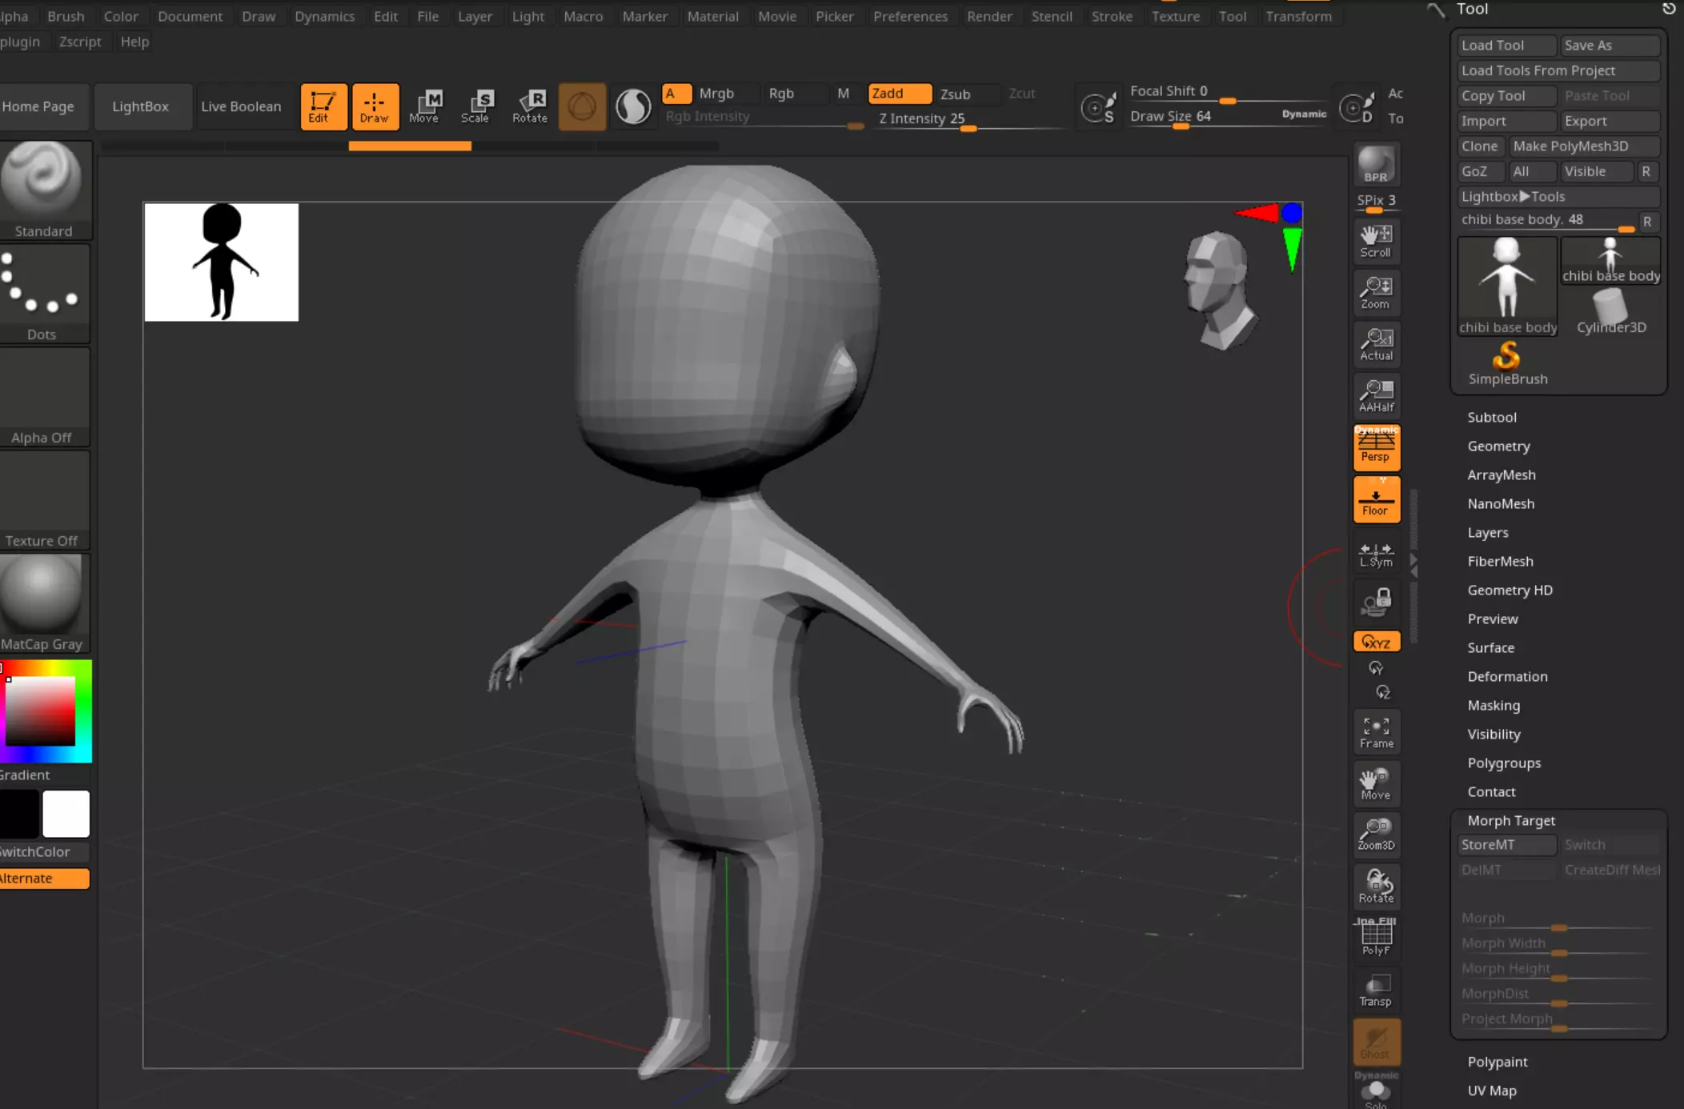Collapse the Morph Target section

[1510, 820]
